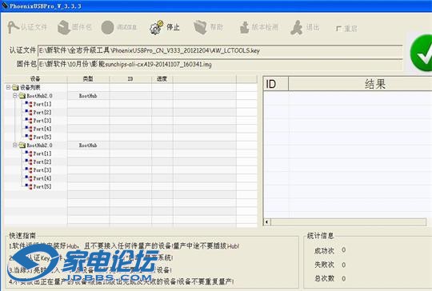Click the results list left scroll arrow

[267, 222]
